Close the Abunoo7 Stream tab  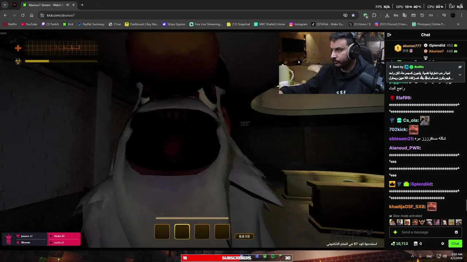pos(74,5)
